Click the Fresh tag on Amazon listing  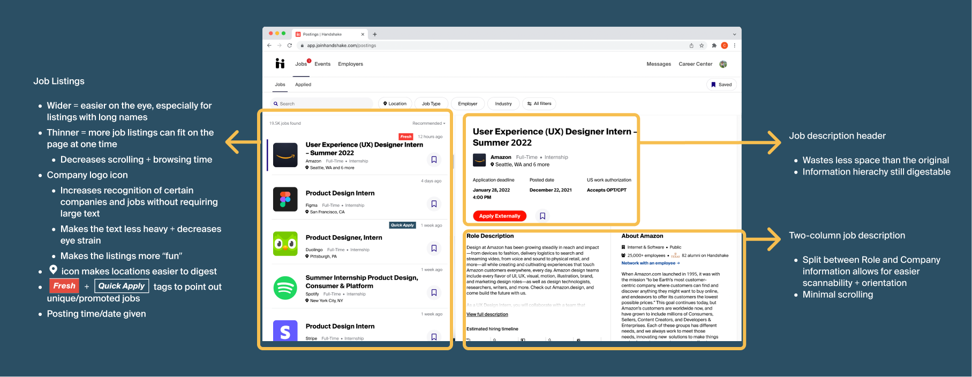point(406,137)
